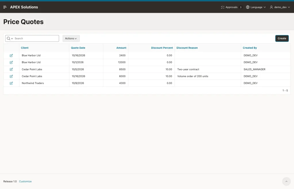Click the Release 1.0 footer text
This screenshot has width=294, height=189.
pos(10,181)
